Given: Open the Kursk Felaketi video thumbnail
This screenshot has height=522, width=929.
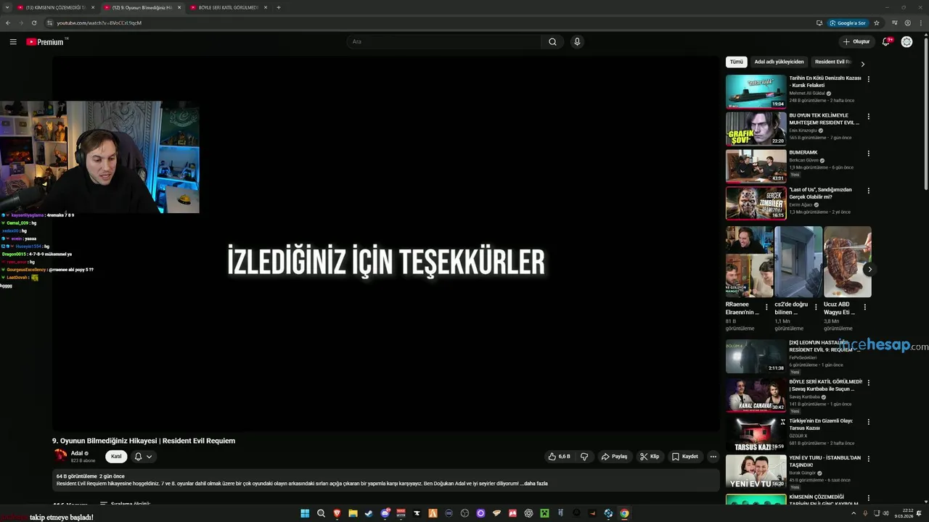Looking at the screenshot, I should [756, 91].
